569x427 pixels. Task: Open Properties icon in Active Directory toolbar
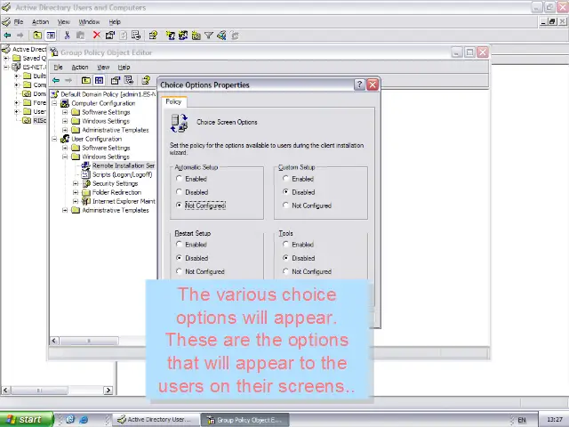pos(110,36)
